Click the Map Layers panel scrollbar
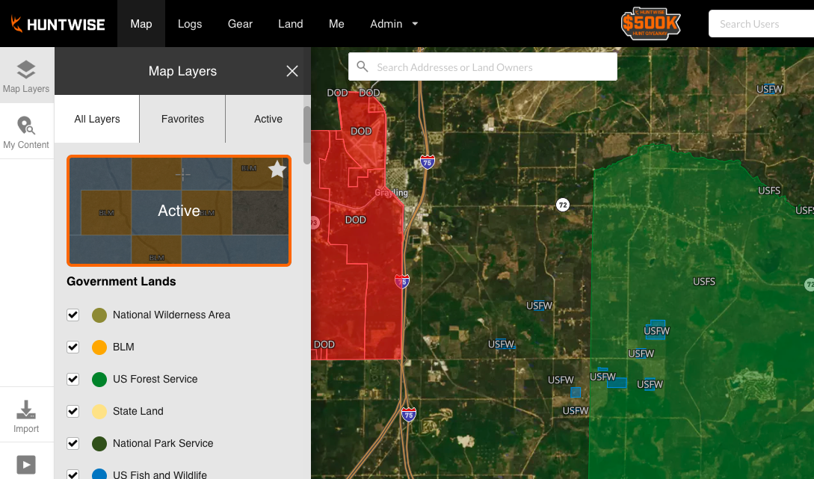Screen dimensions: 814x479 point(306,135)
